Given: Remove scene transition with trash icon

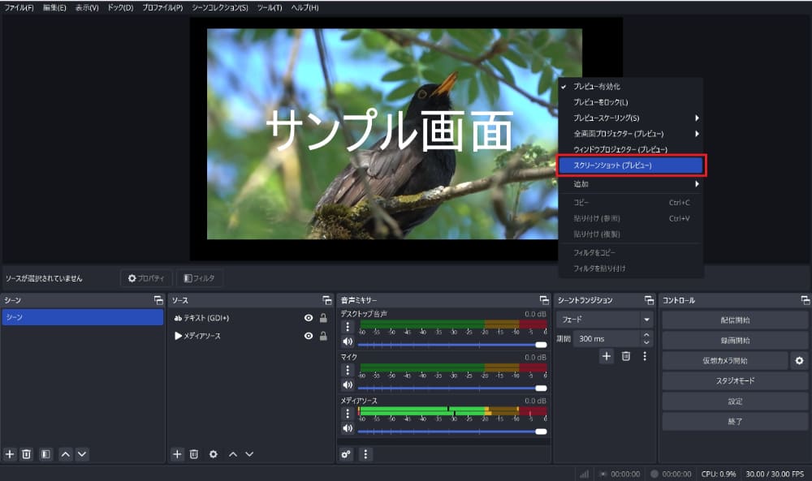Looking at the screenshot, I should [626, 356].
